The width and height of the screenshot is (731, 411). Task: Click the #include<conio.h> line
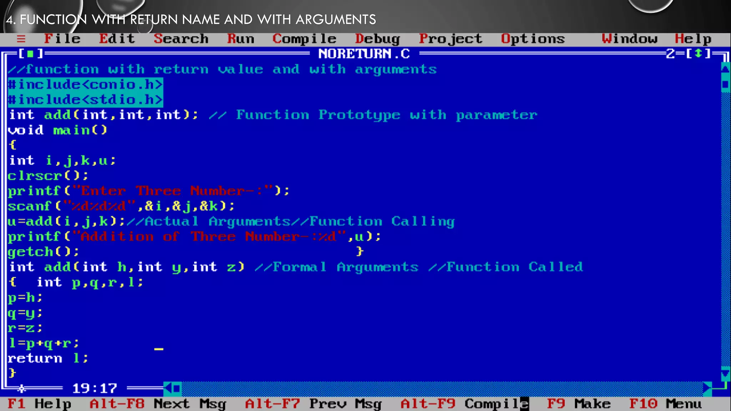(x=85, y=85)
